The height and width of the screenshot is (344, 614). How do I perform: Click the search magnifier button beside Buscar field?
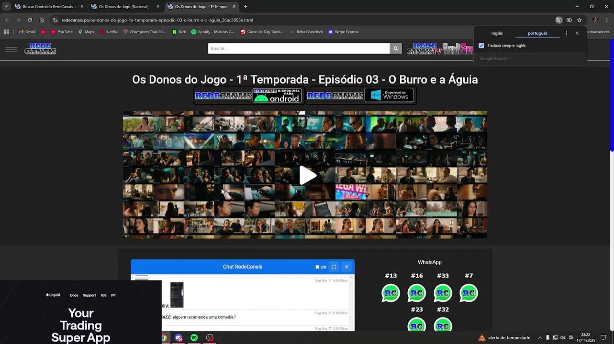pyautogui.click(x=396, y=48)
